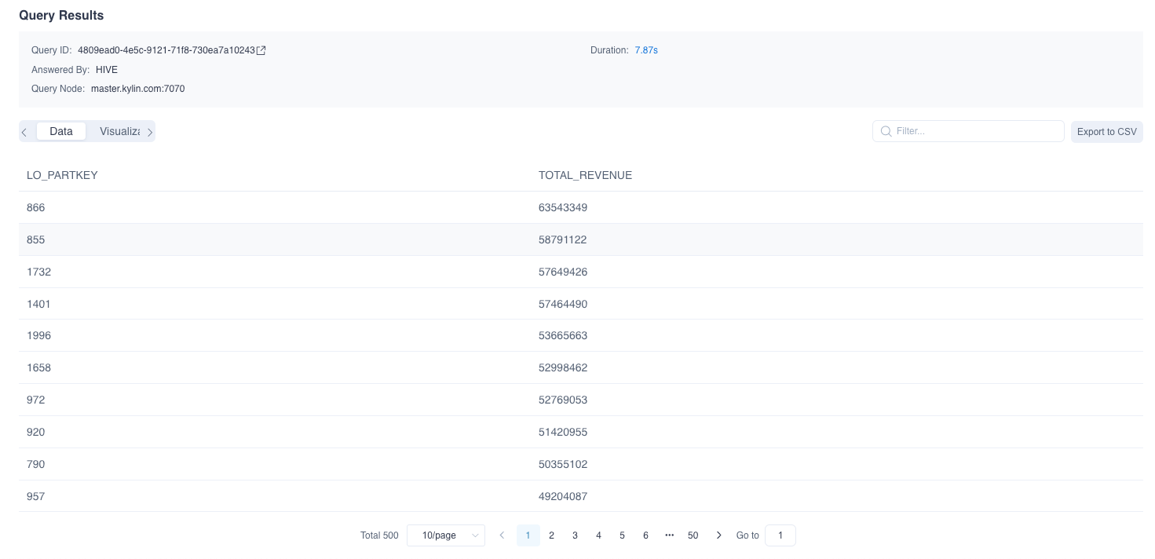Jump to page 50 of results
The height and width of the screenshot is (559, 1155).
pos(693,535)
